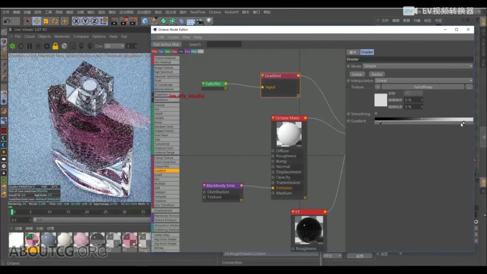Image resolution: width=487 pixels, height=274 pixels.
Task: Collapse the Falloffm node triangle
Action: coord(203,84)
